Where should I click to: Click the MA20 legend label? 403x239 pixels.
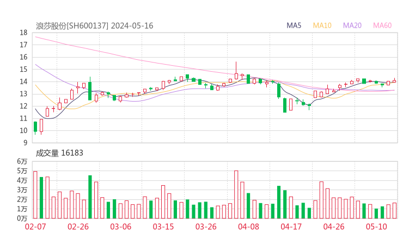352,26
